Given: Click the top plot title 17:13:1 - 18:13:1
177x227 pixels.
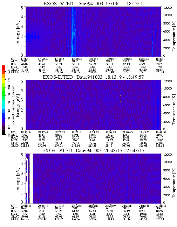Looking at the screenshot, I should [93, 3].
